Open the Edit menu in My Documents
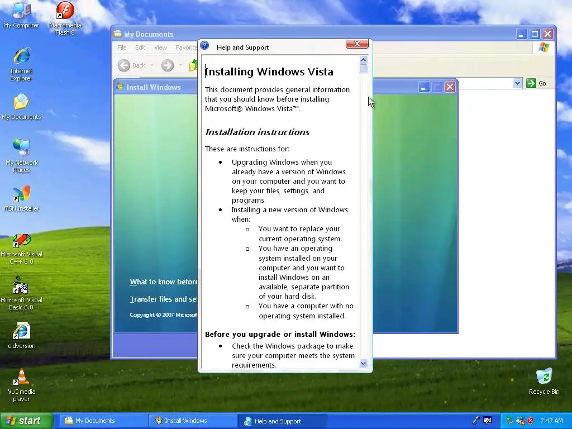 tap(140, 47)
